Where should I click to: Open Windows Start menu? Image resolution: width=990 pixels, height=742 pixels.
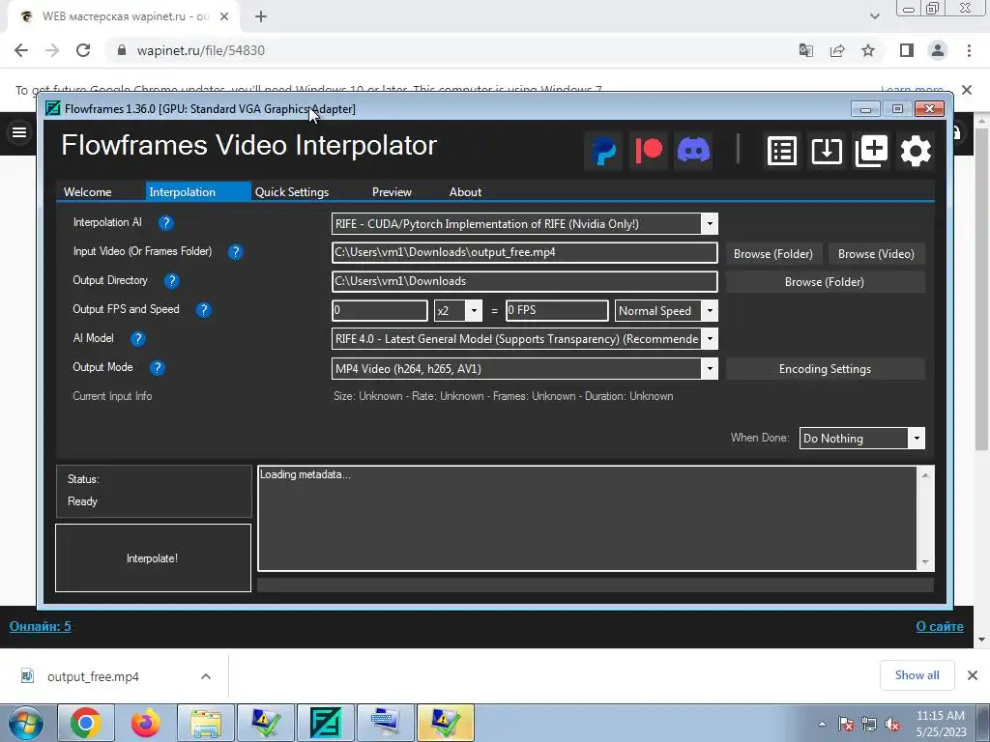(25, 723)
